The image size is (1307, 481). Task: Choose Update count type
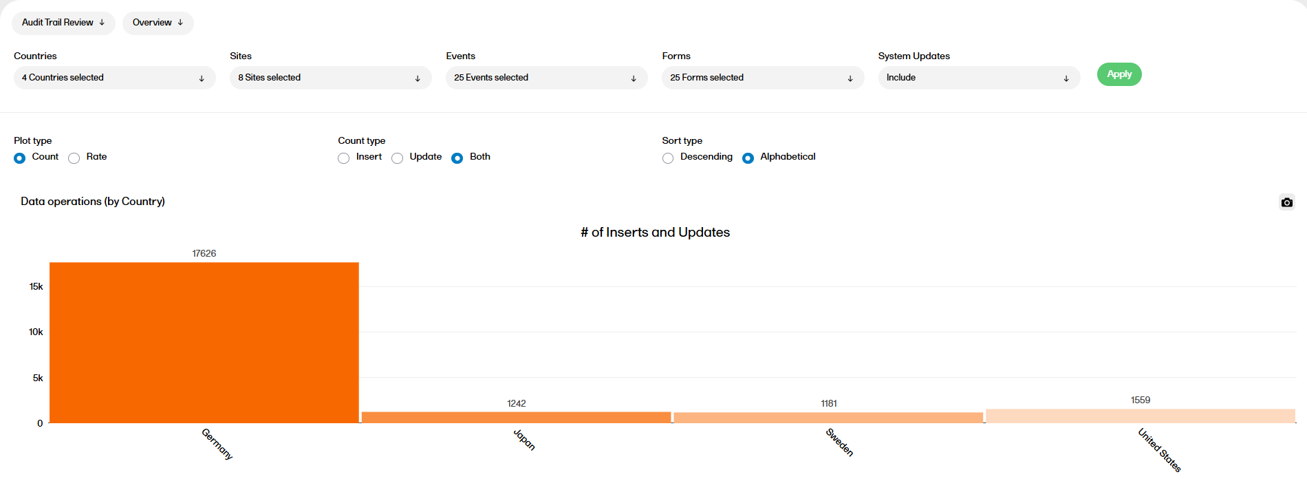(x=397, y=158)
